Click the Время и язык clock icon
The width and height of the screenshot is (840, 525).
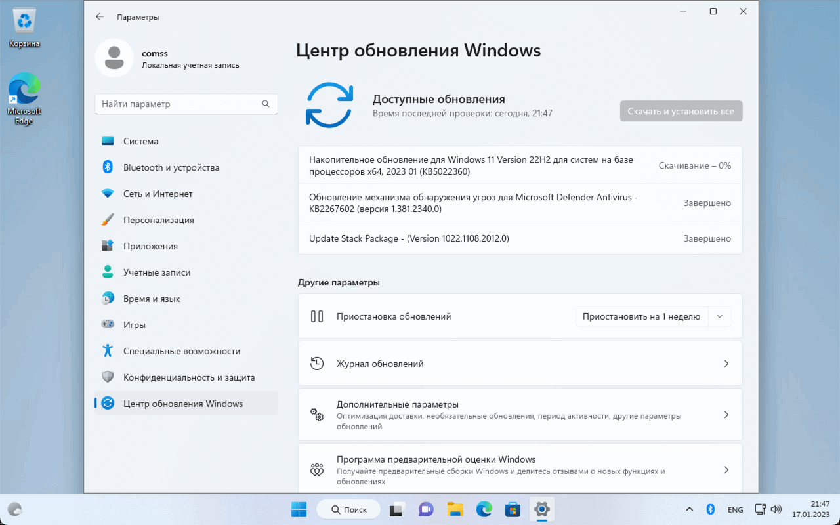[108, 299]
